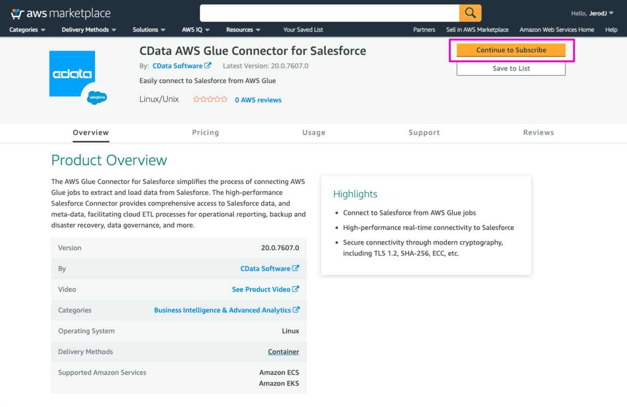
Task: Open the See Product Video link
Action: (265, 289)
